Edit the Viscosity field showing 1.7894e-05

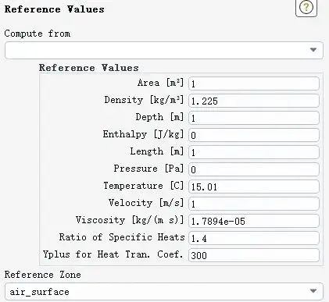(x=254, y=221)
